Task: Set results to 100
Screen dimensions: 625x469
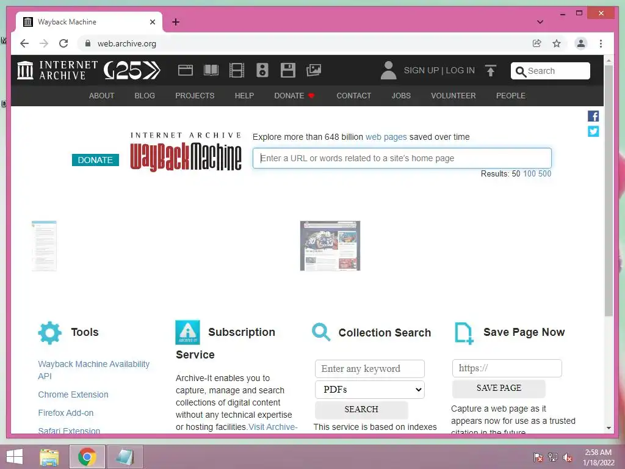Action: point(529,174)
